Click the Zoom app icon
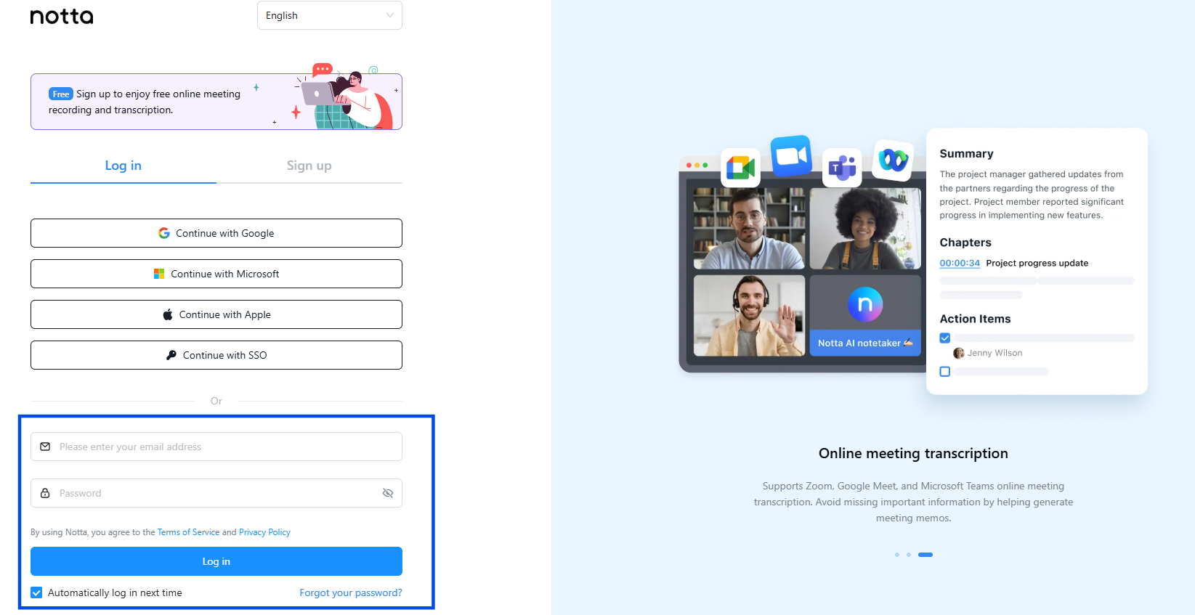The width and height of the screenshot is (1195, 615). (x=791, y=156)
